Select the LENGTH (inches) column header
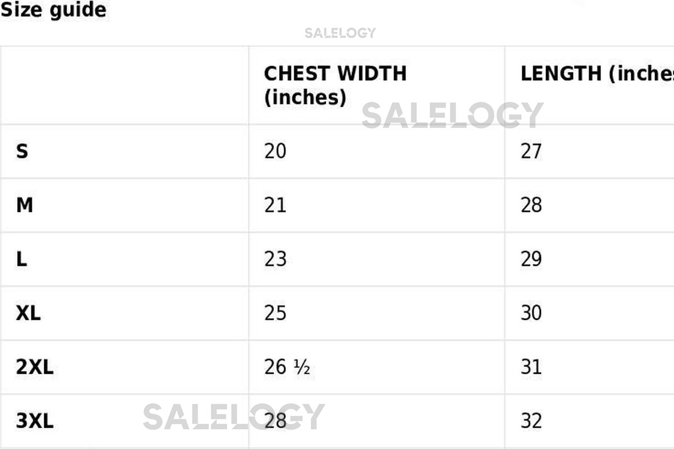The image size is (674, 449). (x=596, y=74)
